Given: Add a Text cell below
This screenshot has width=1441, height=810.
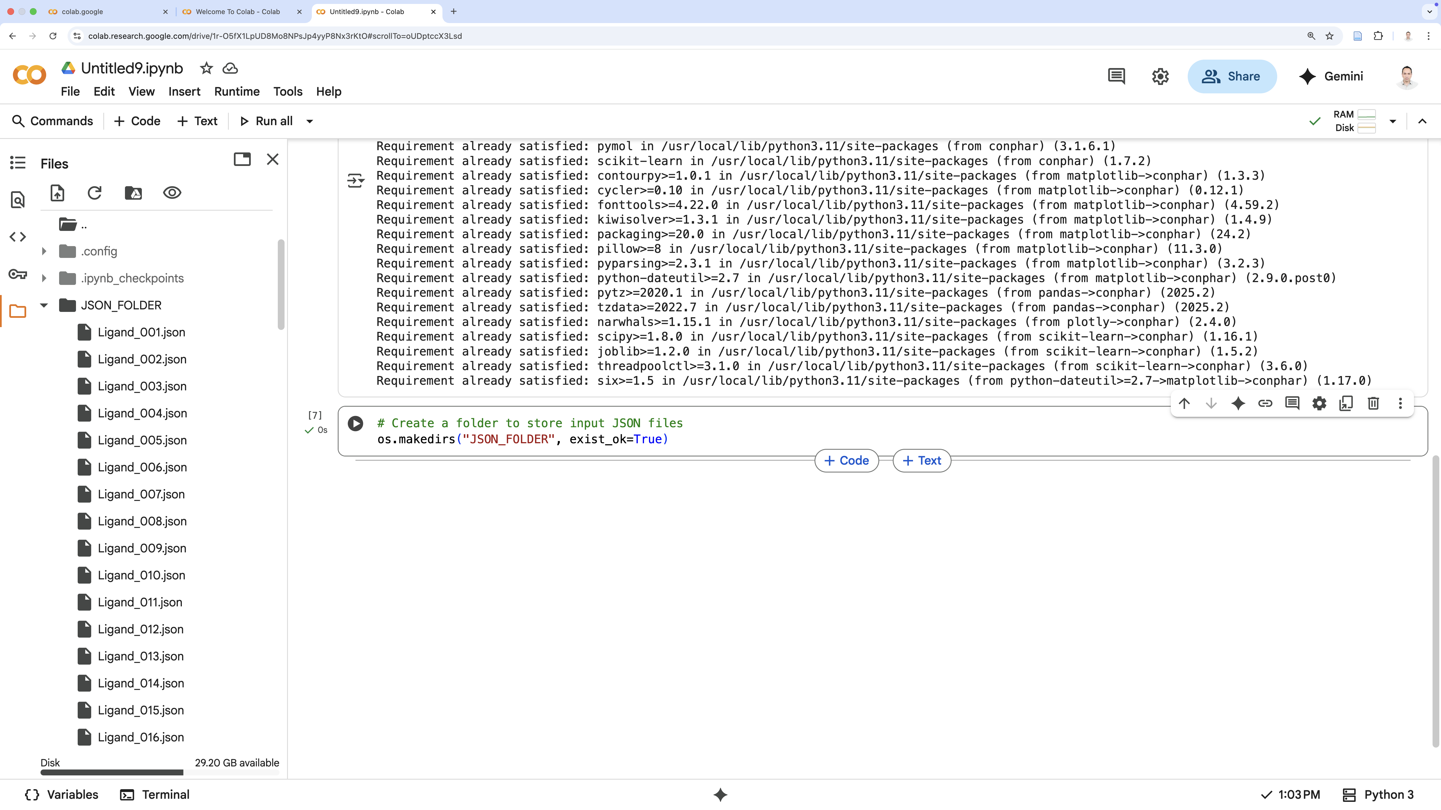Looking at the screenshot, I should (x=921, y=461).
